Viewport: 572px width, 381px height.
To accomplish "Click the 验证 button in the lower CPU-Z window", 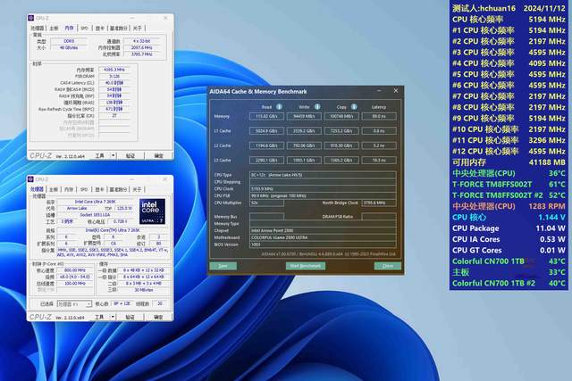I will click(130, 318).
